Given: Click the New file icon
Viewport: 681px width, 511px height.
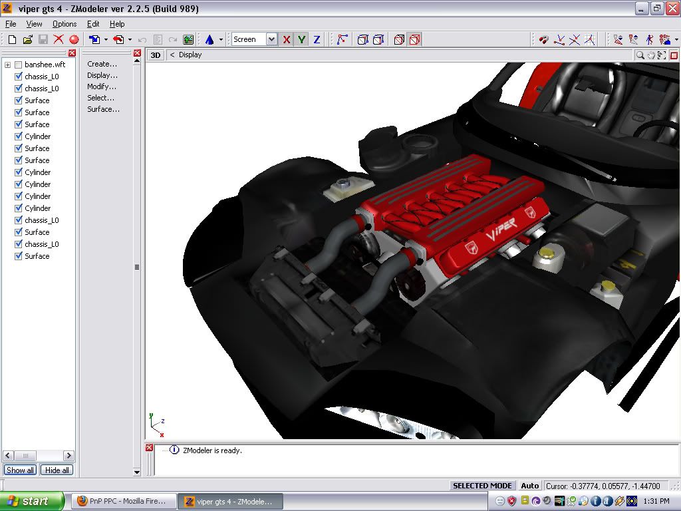Looking at the screenshot, I should (12, 40).
